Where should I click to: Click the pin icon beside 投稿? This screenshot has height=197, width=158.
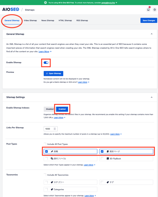pos(52,151)
